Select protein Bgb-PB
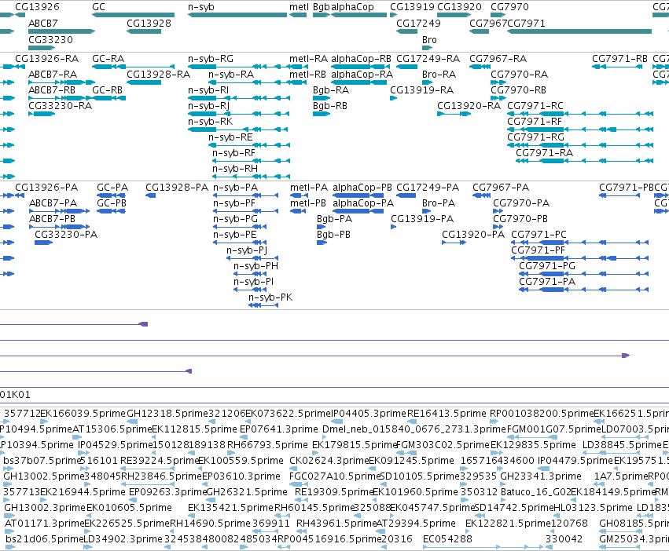This screenshot has height=551, width=669. tap(333, 235)
